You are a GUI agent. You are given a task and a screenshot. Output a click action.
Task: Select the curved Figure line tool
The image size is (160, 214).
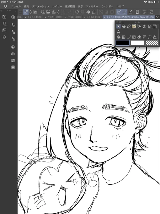(x=129, y=37)
